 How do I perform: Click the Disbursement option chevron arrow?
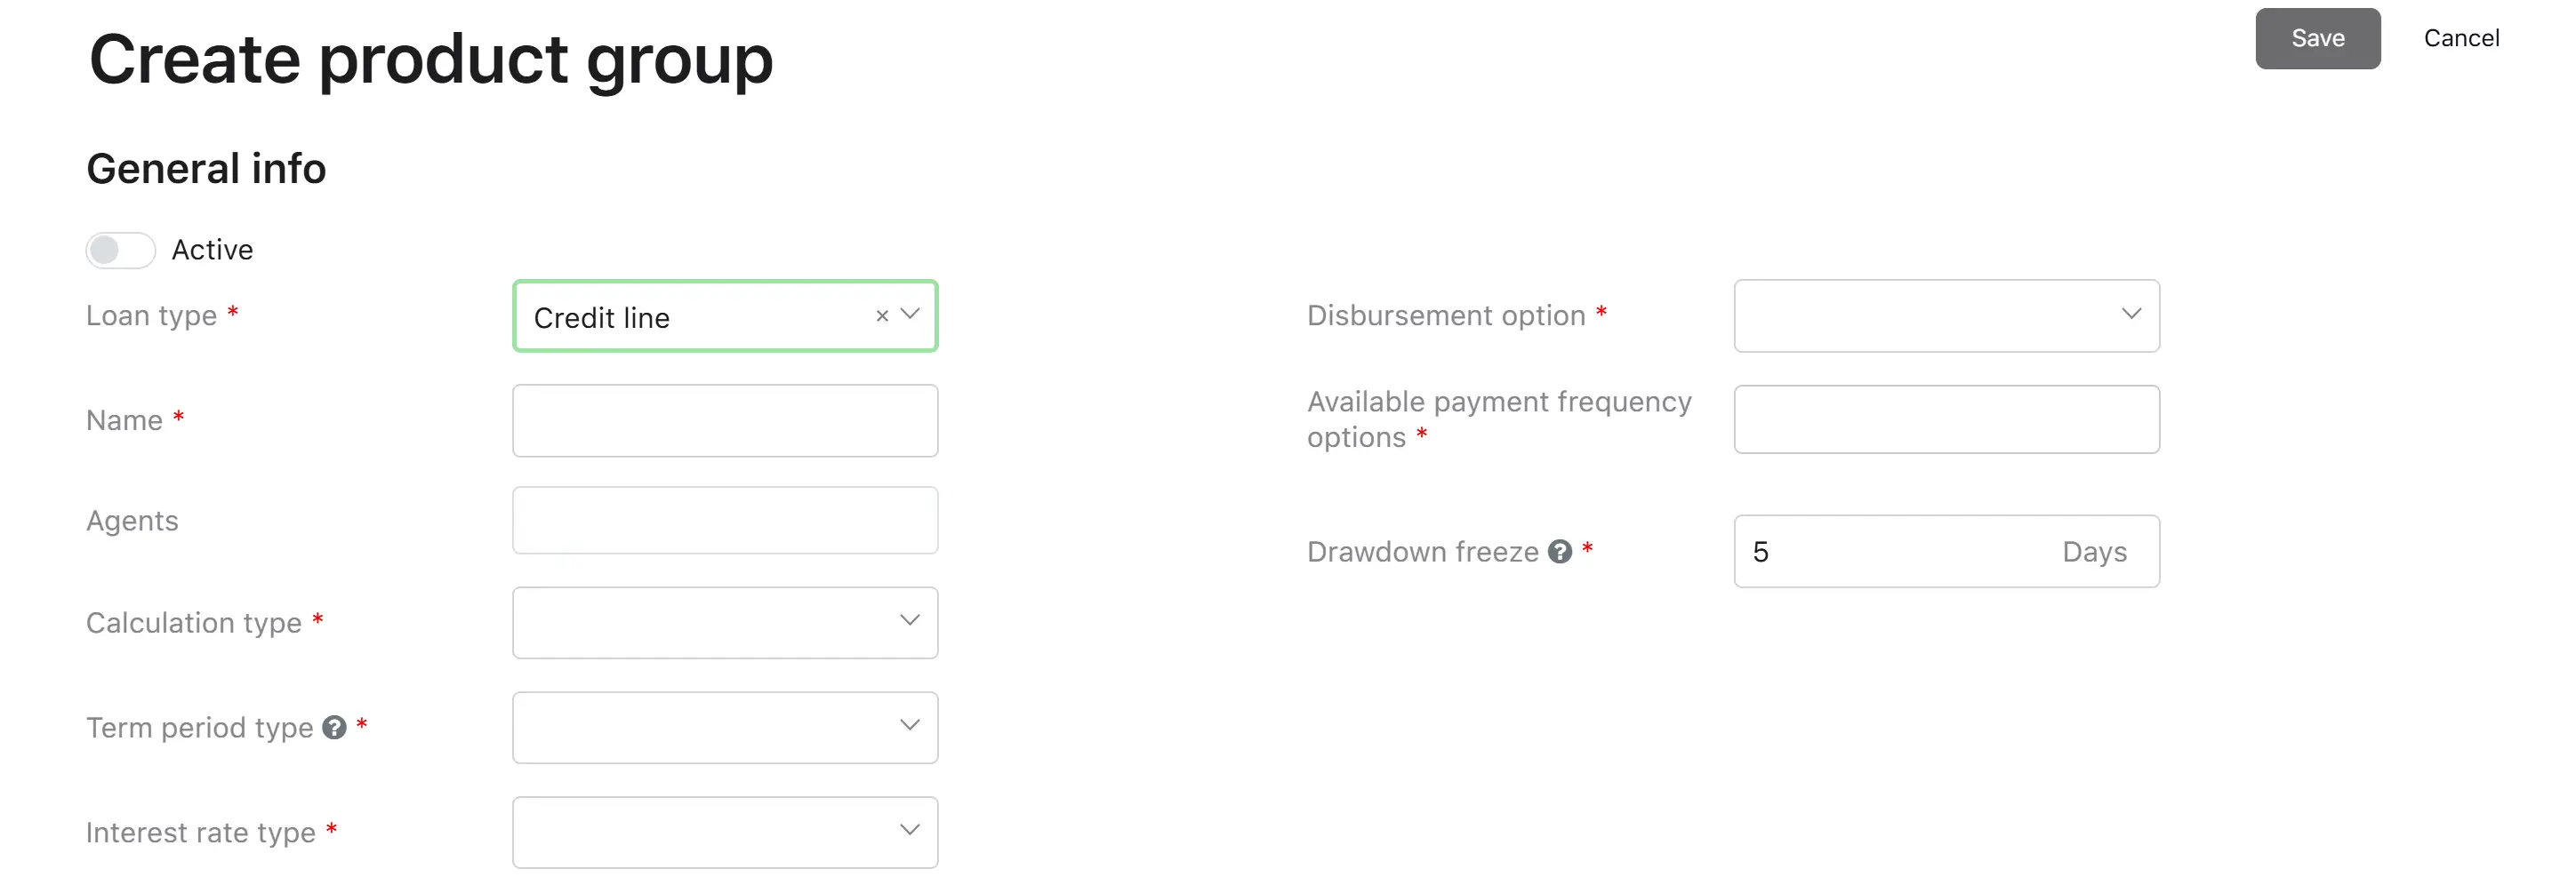[2131, 314]
